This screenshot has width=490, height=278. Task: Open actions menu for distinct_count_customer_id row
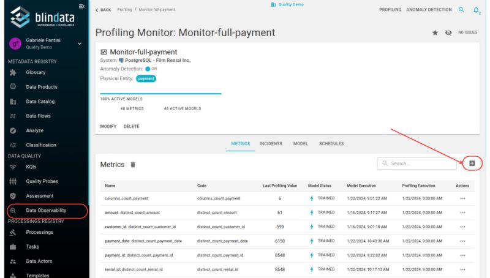(462, 227)
